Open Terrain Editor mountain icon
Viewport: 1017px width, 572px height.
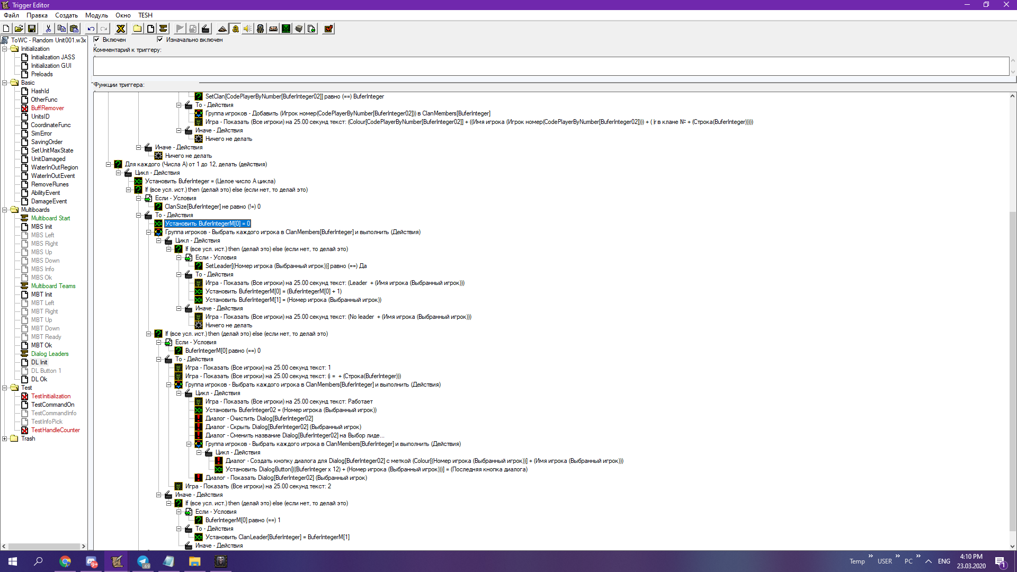(222, 29)
